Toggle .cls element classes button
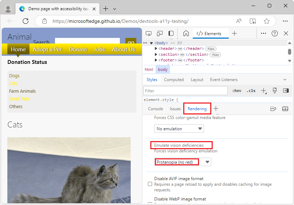 pyautogui.click(x=251, y=91)
